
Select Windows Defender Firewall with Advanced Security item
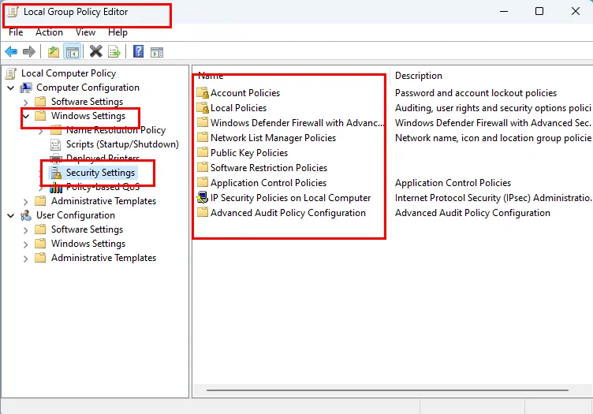pyautogui.click(x=297, y=123)
